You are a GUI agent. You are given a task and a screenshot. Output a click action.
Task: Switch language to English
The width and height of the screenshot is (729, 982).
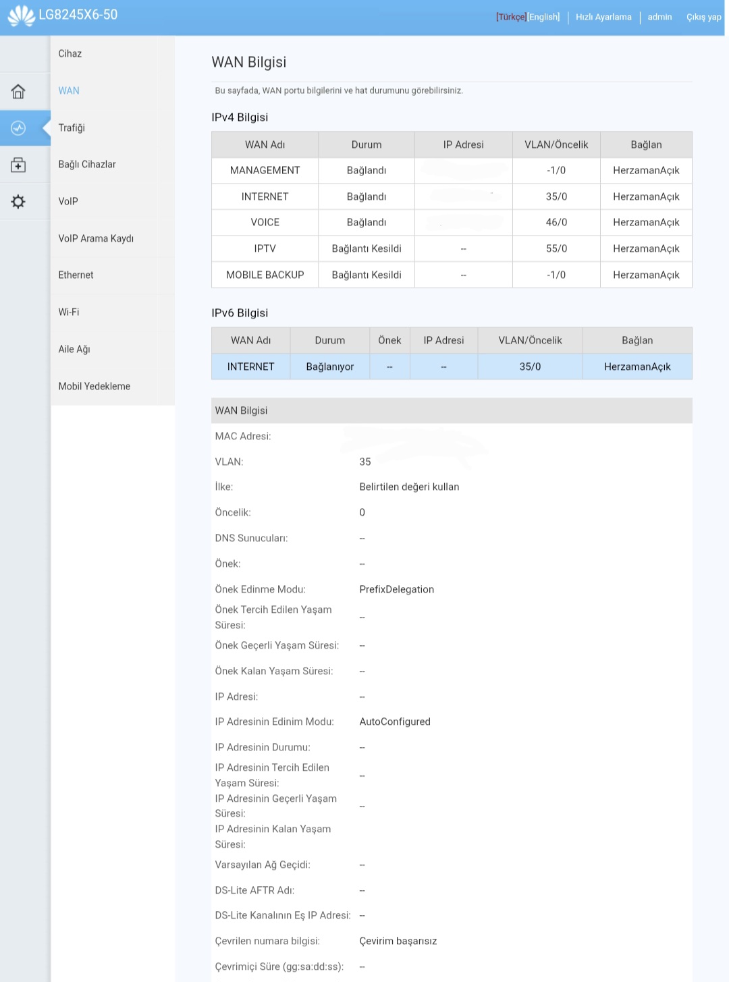point(544,17)
